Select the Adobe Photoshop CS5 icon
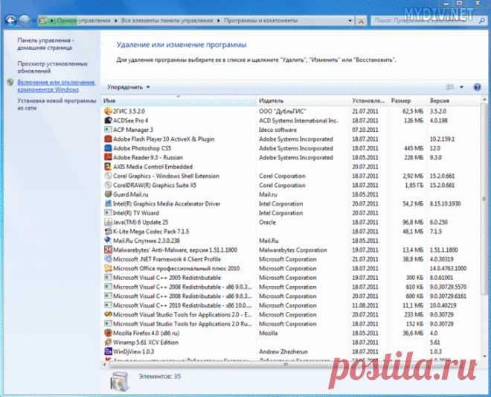Image resolution: width=491 pixels, height=397 pixels. [108, 148]
